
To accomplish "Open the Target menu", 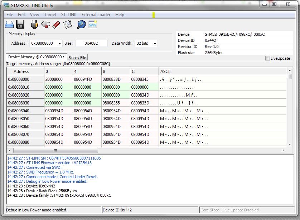I will tap(50, 15).
